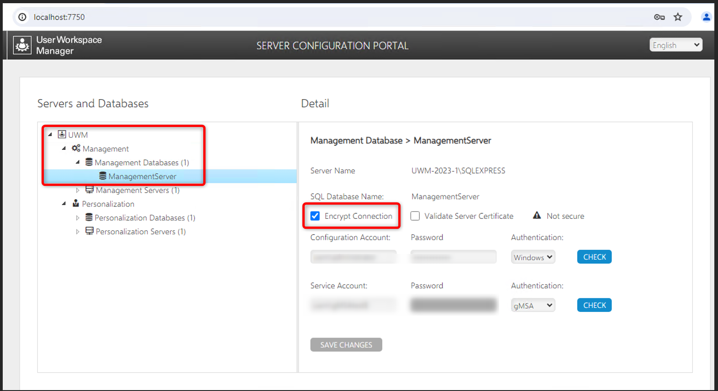This screenshot has height=391, width=718.
Task: Enable Validate Server Certificate checkbox
Action: point(415,216)
